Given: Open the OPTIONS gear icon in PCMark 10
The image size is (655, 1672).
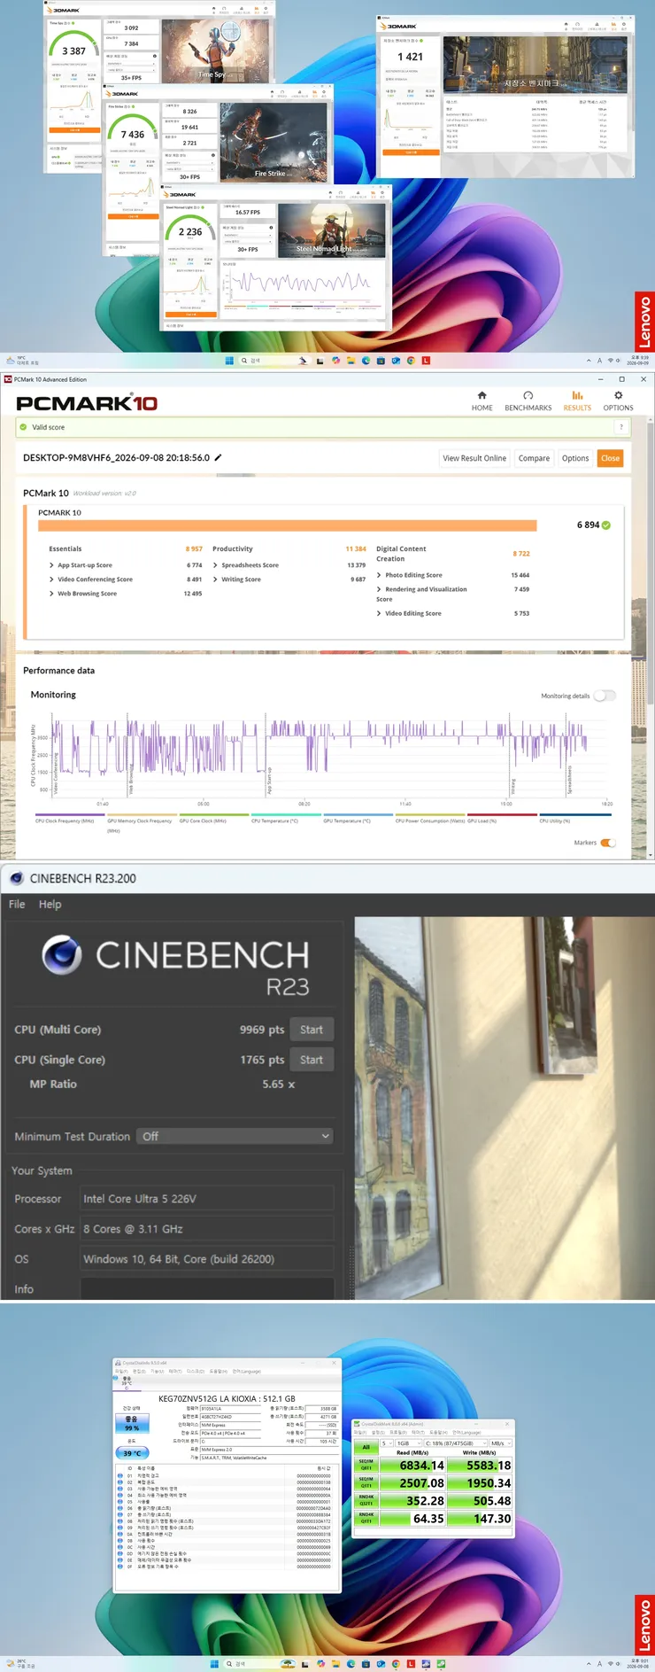Looking at the screenshot, I should click(618, 395).
